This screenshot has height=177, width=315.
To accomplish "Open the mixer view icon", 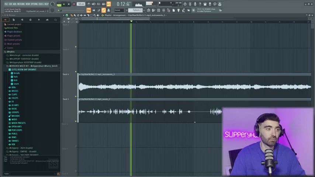I will tap(164, 10).
